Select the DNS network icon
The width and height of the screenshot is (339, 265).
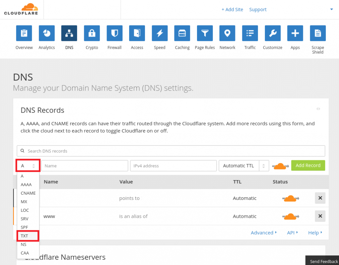69,33
